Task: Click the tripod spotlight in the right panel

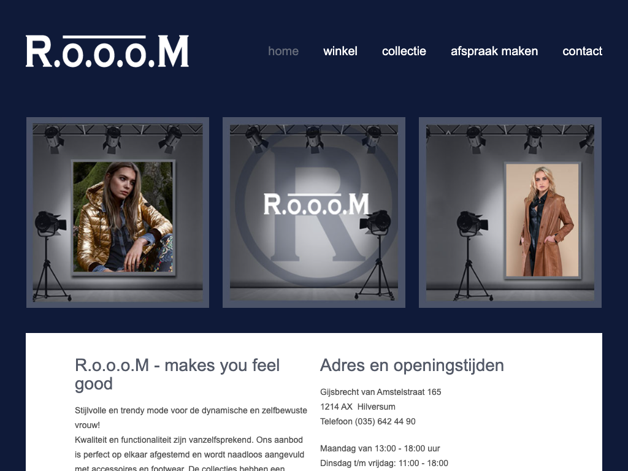Action: 472,256
